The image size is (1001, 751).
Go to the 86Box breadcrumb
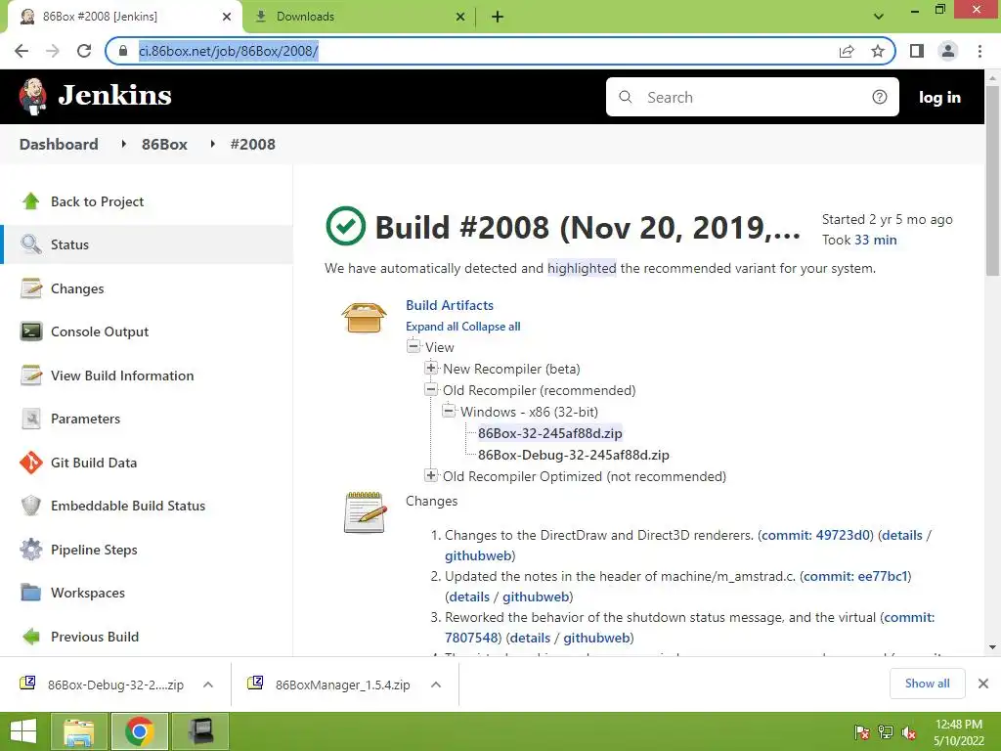coord(164,145)
